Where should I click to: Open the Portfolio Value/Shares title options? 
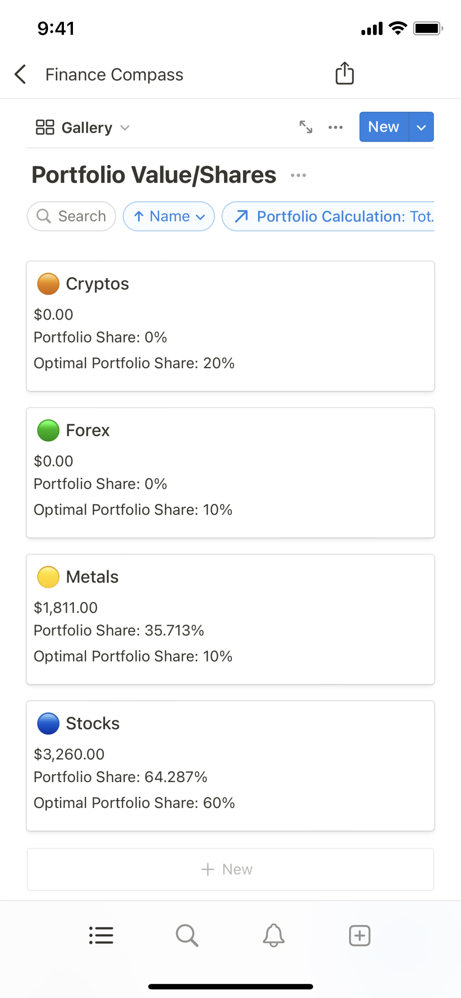click(x=298, y=175)
